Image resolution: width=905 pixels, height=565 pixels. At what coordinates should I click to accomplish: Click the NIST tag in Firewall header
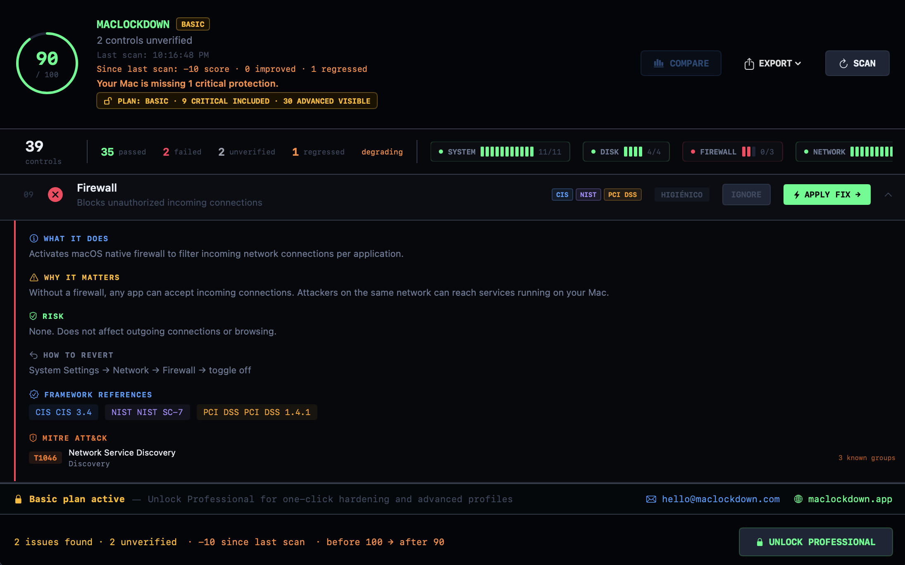[588, 195]
